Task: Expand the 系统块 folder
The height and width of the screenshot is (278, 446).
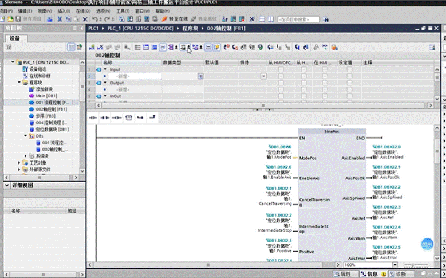Action: point(26,156)
